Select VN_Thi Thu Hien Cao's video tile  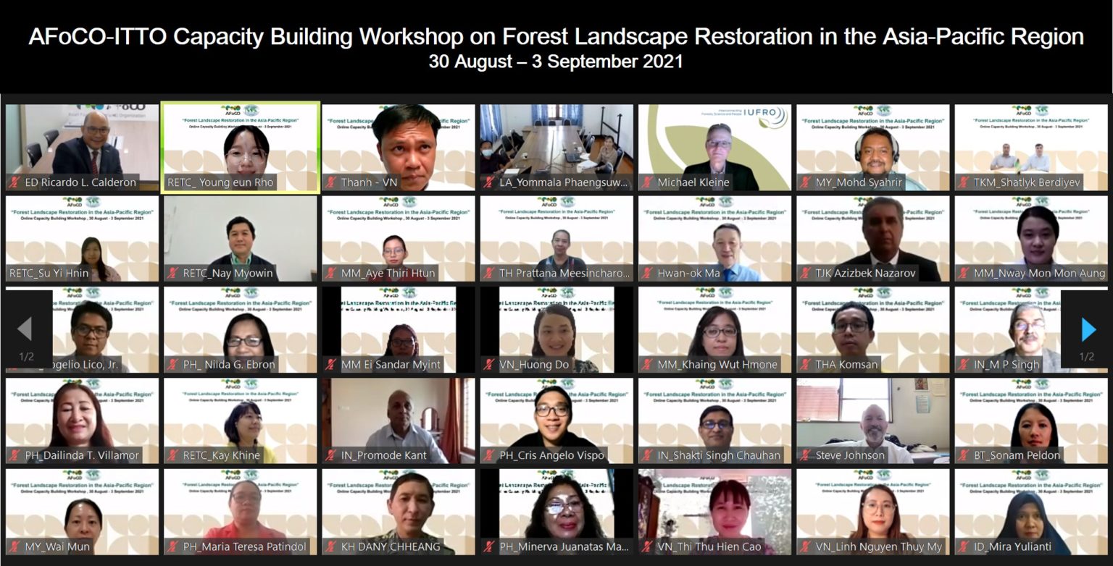(714, 512)
